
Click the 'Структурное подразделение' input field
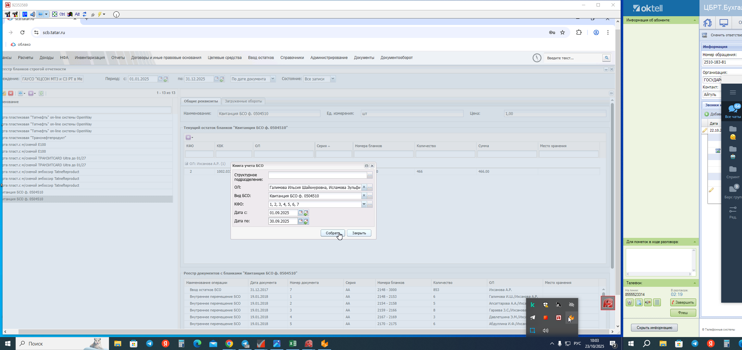317,175
